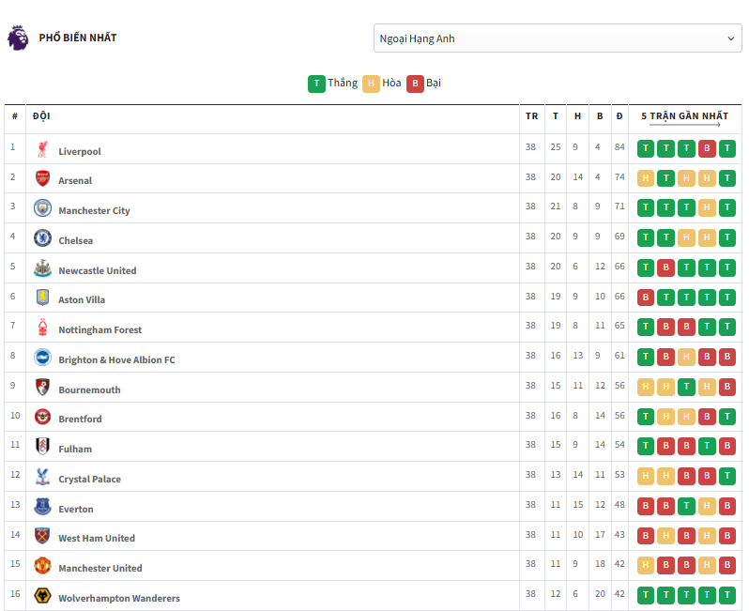Viewport: 749px width, 611px height.
Task: Click the yellow H Hòa legend badge
Action: (371, 84)
